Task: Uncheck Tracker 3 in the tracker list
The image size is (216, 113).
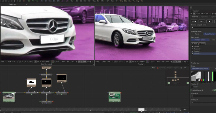Action: click(192, 51)
